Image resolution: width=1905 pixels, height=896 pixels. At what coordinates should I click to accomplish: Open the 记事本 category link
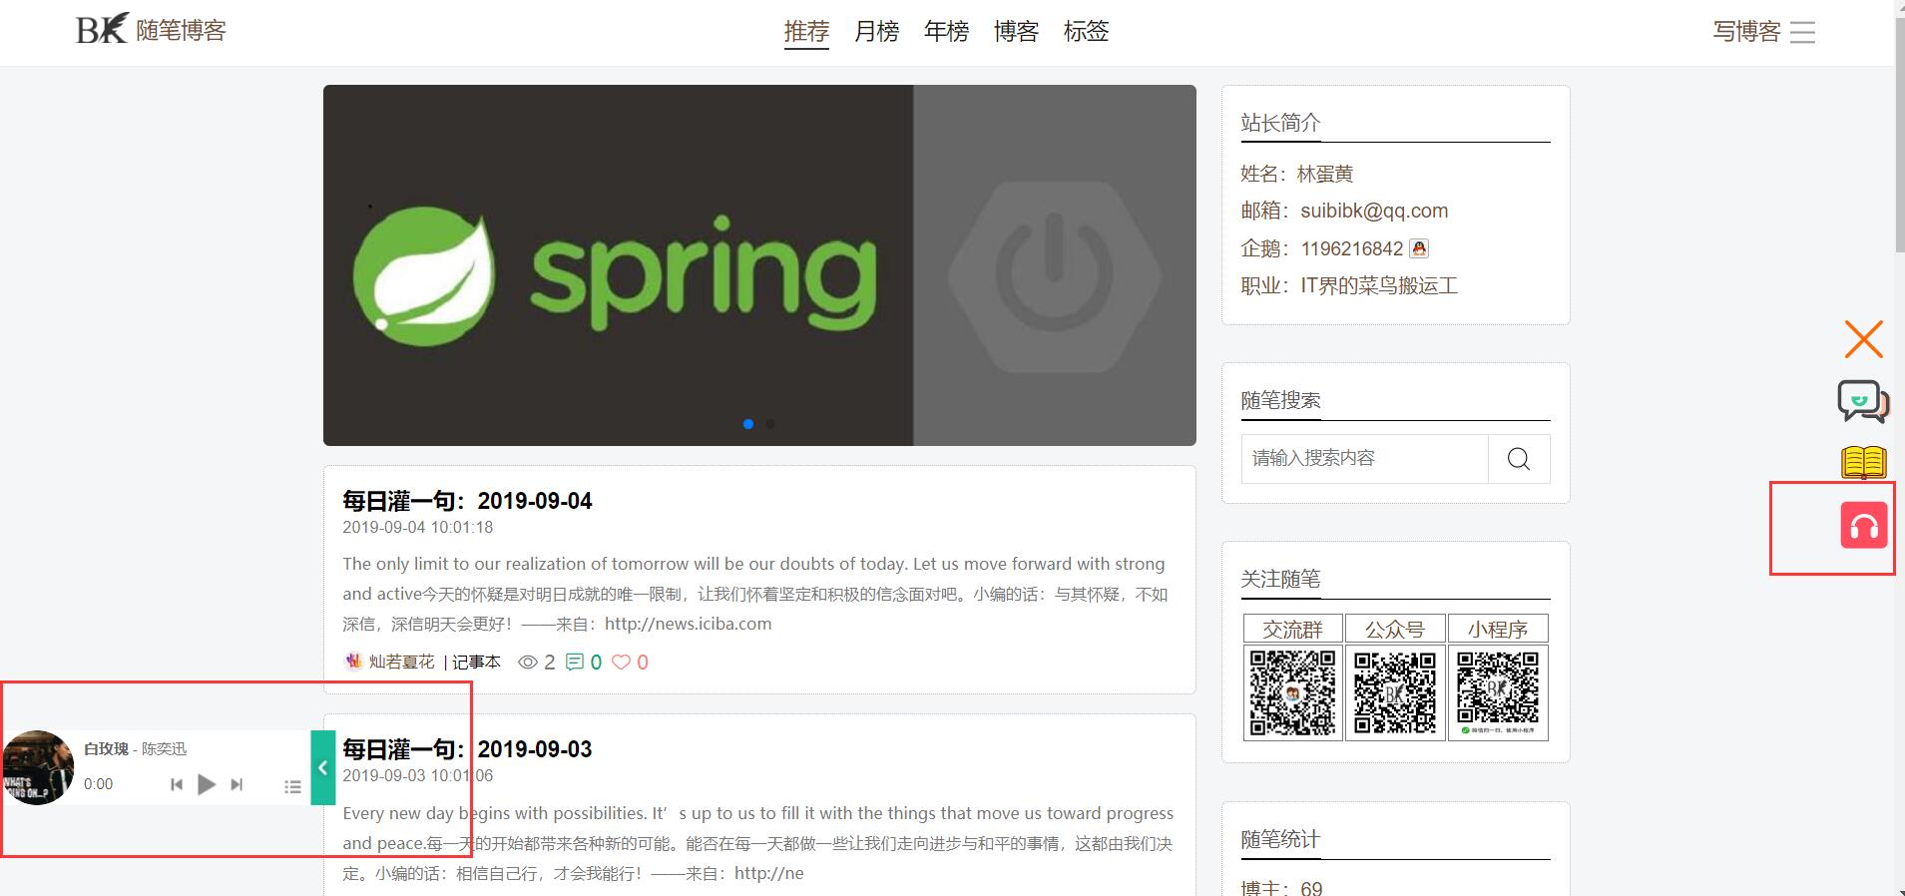[476, 662]
